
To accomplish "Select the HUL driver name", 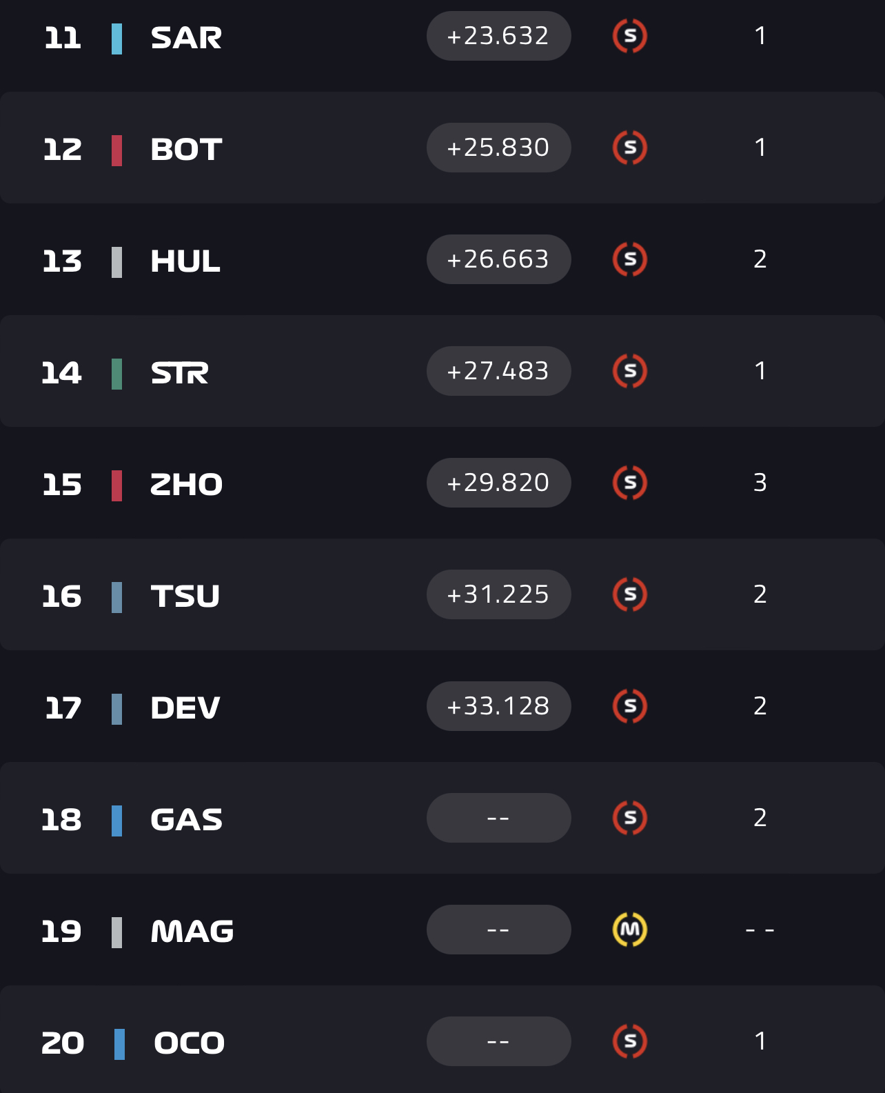I will [x=185, y=261].
